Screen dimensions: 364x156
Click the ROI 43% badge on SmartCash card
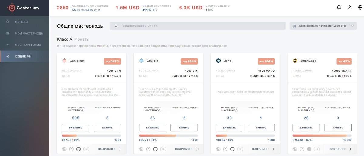point(344,61)
